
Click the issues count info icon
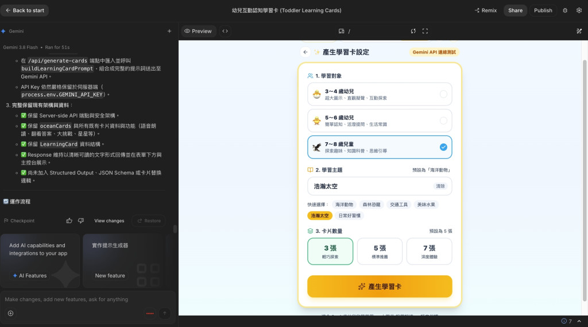point(564,321)
